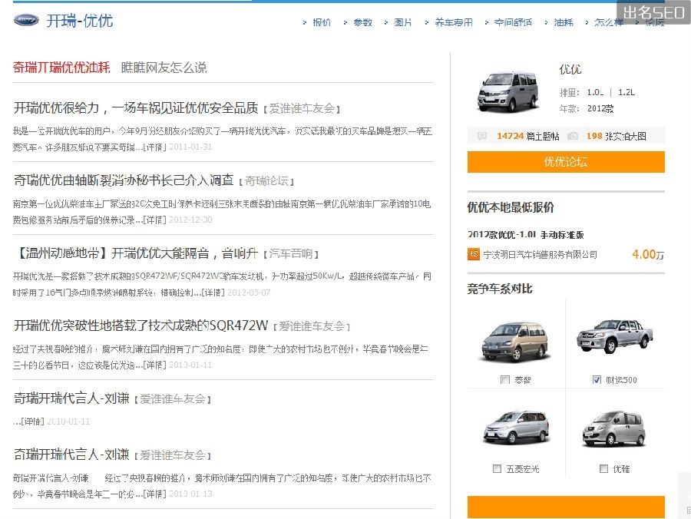
Task: Click the 奇瑞开瑞优优油耗 red heading
Action: 61,68
